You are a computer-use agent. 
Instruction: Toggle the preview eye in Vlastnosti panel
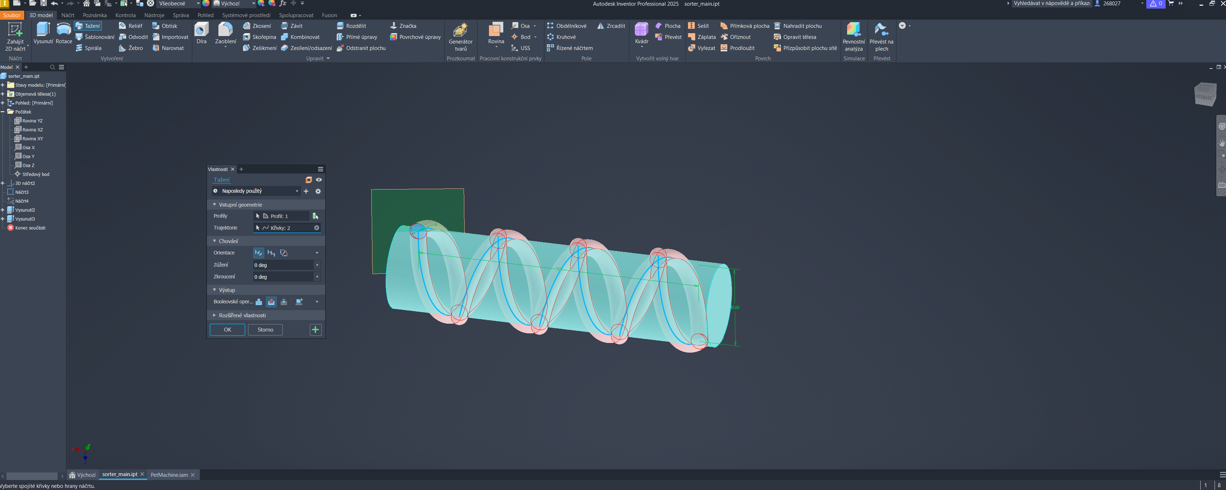pyautogui.click(x=319, y=180)
